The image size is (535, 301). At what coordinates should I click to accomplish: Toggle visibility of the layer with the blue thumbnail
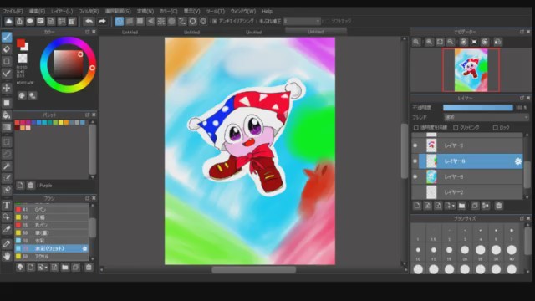[415, 176]
